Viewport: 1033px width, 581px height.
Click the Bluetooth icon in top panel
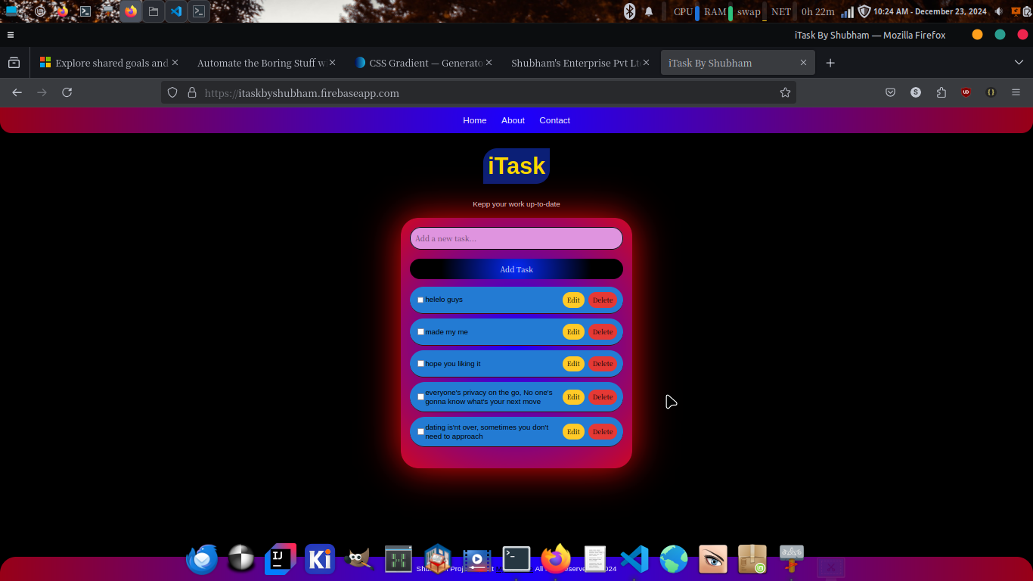pos(629,11)
